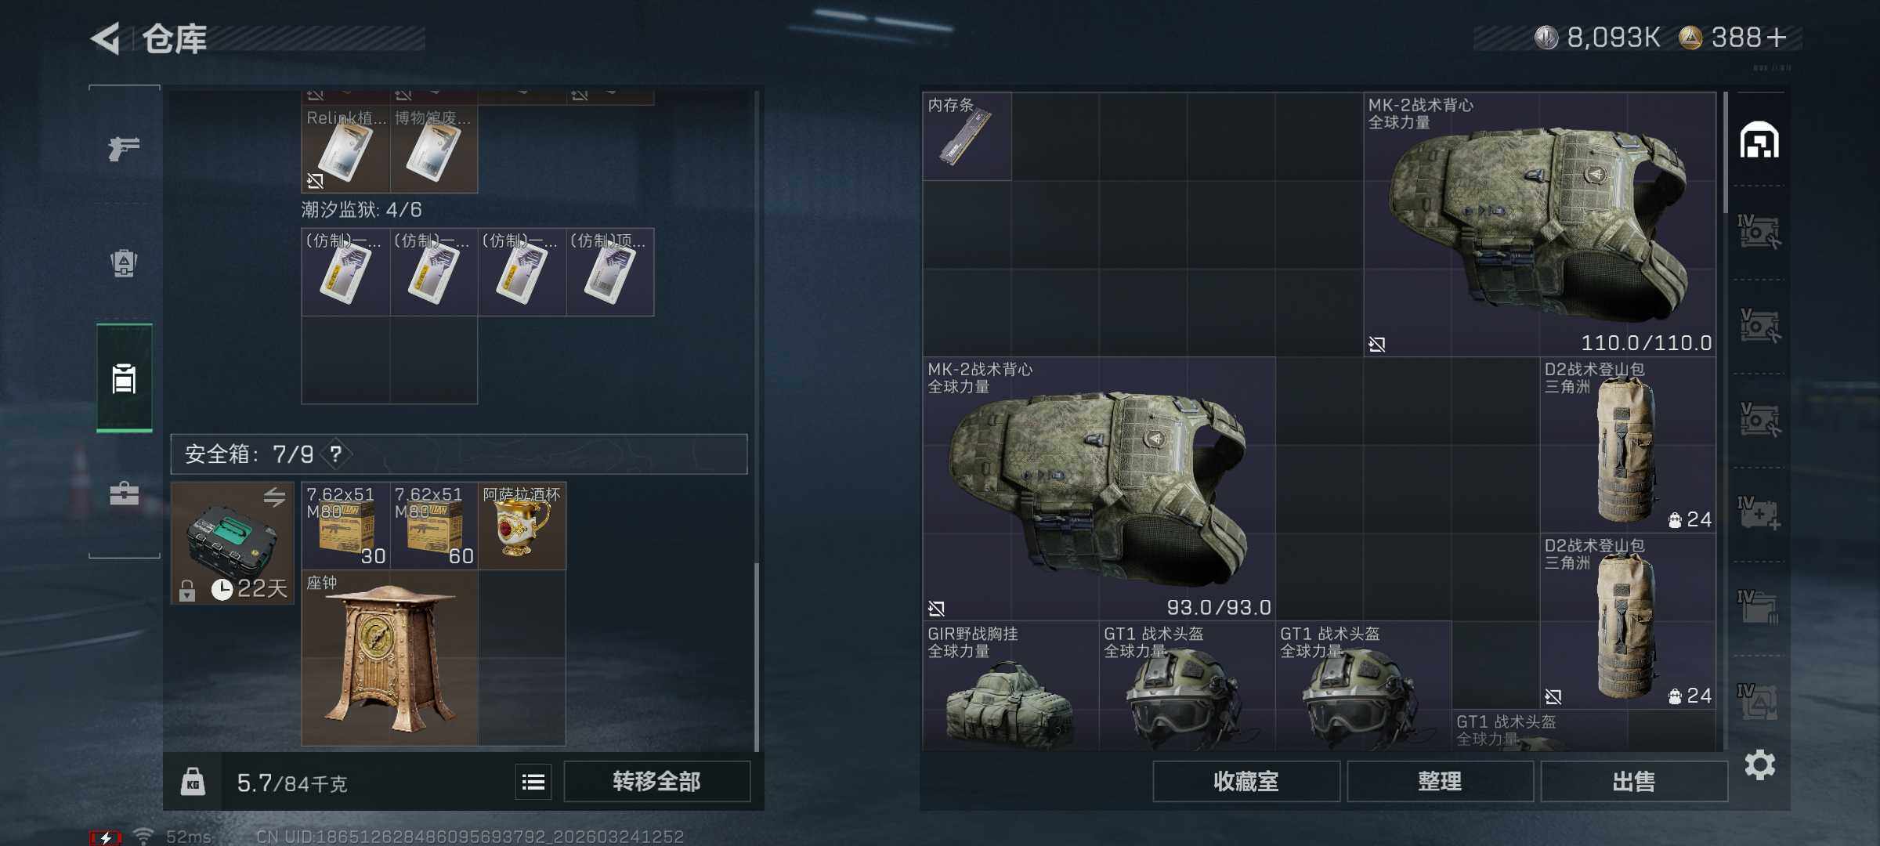Select the MK-2 vest with 93.0 durability
This screenshot has height=846, width=1880.
click(x=1099, y=489)
